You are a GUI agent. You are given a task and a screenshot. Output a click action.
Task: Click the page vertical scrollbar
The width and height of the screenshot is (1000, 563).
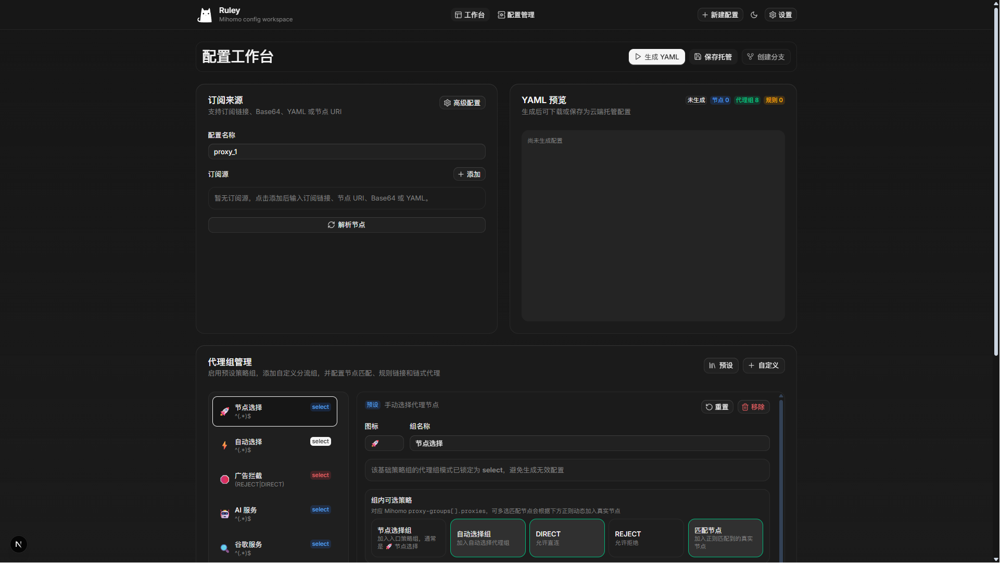[996, 182]
